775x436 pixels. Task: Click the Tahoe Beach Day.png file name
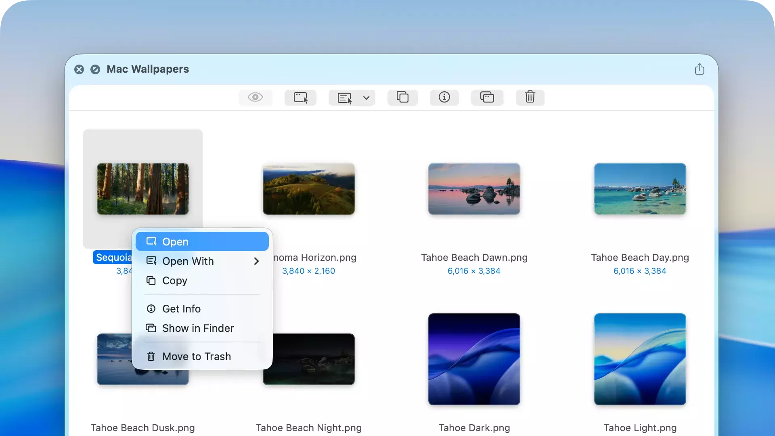click(x=639, y=258)
